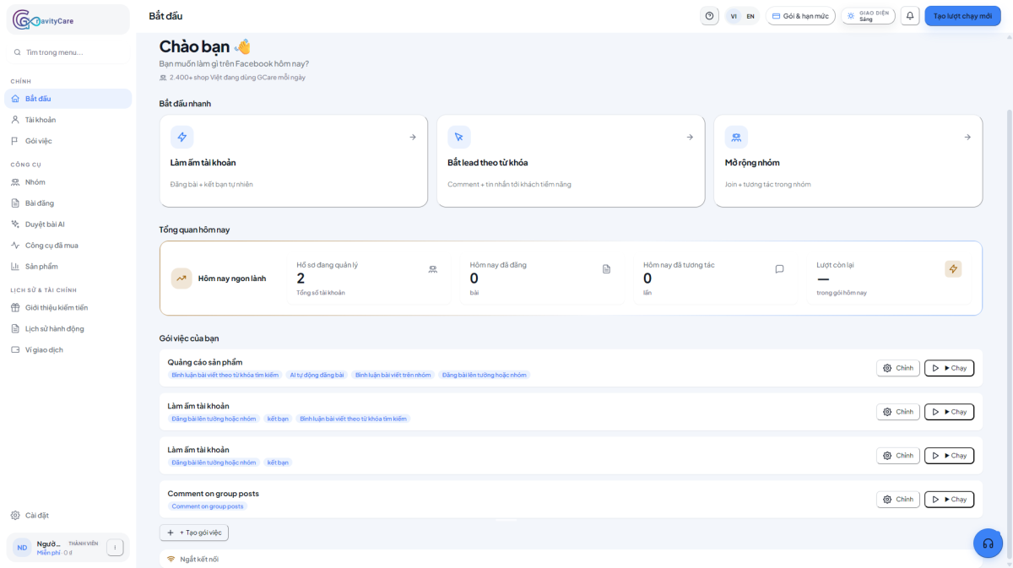Edit the Quảng cáo sản phẩm job with Chỉnh
This screenshot has width=1013, height=568.
[x=898, y=368]
